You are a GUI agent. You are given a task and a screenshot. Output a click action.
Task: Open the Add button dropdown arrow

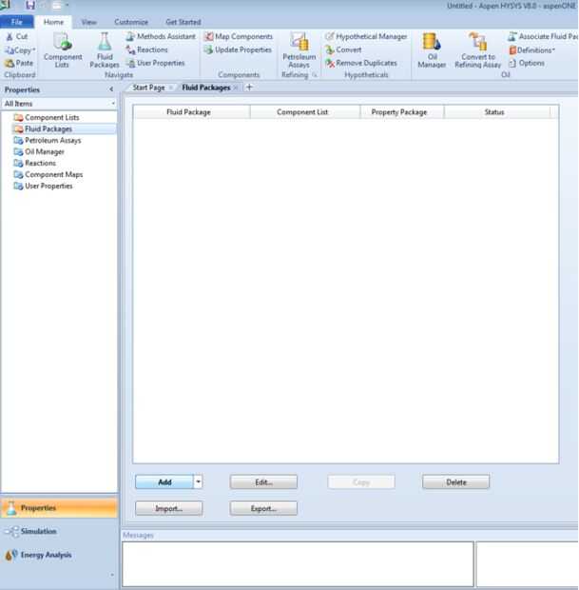198,482
